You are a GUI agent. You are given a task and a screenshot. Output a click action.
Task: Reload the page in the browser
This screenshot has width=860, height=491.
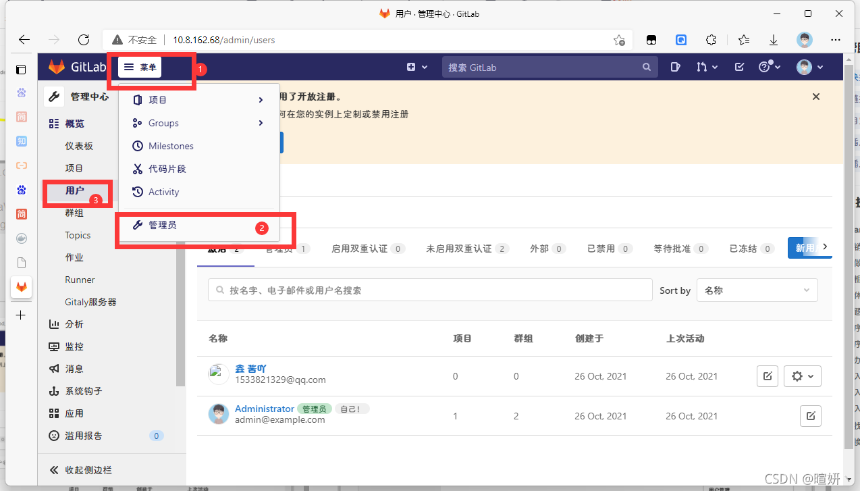84,40
